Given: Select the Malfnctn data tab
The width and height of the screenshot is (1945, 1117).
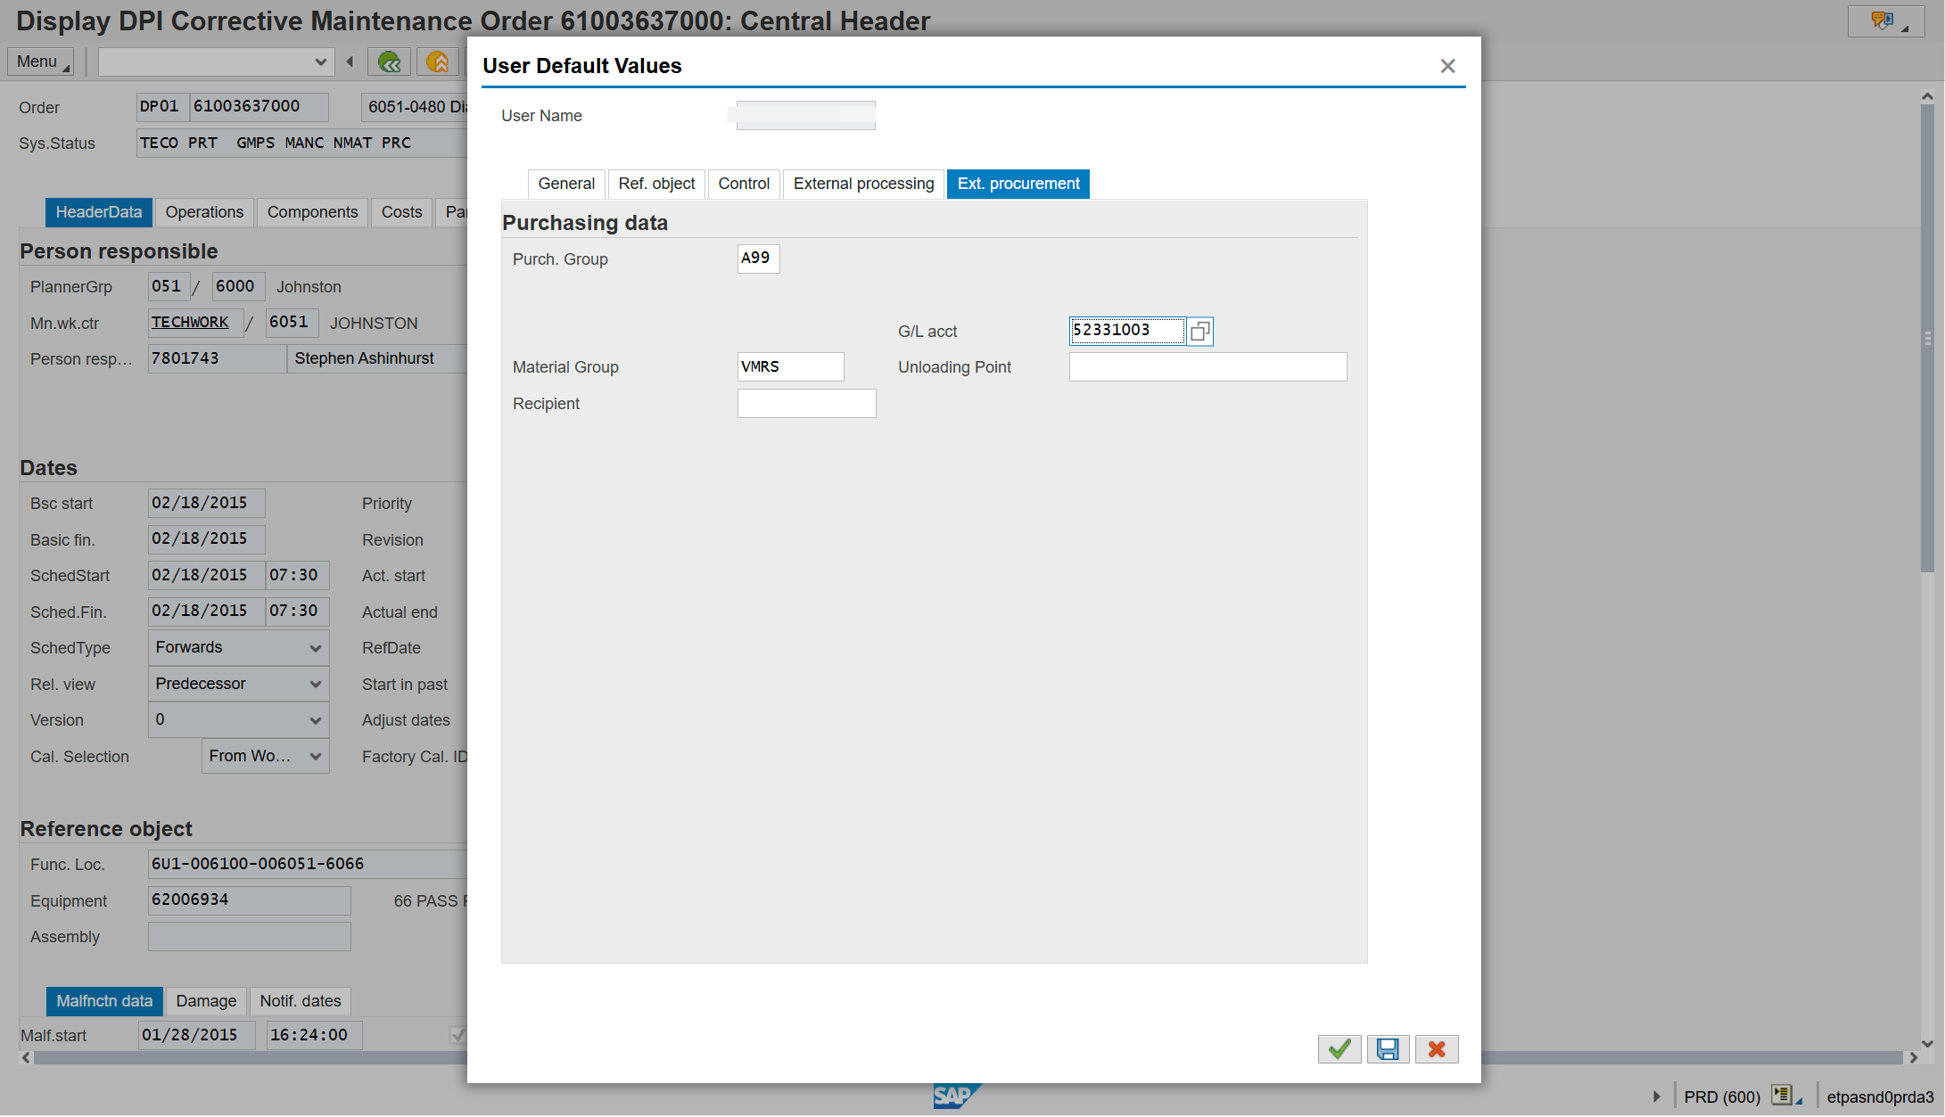Looking at the screenshot, I should tap(104, 1001).
